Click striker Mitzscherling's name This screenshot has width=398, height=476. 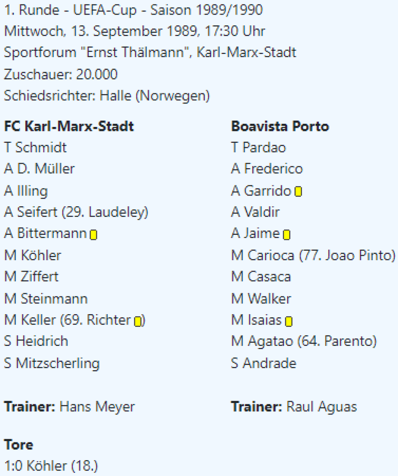57,363
